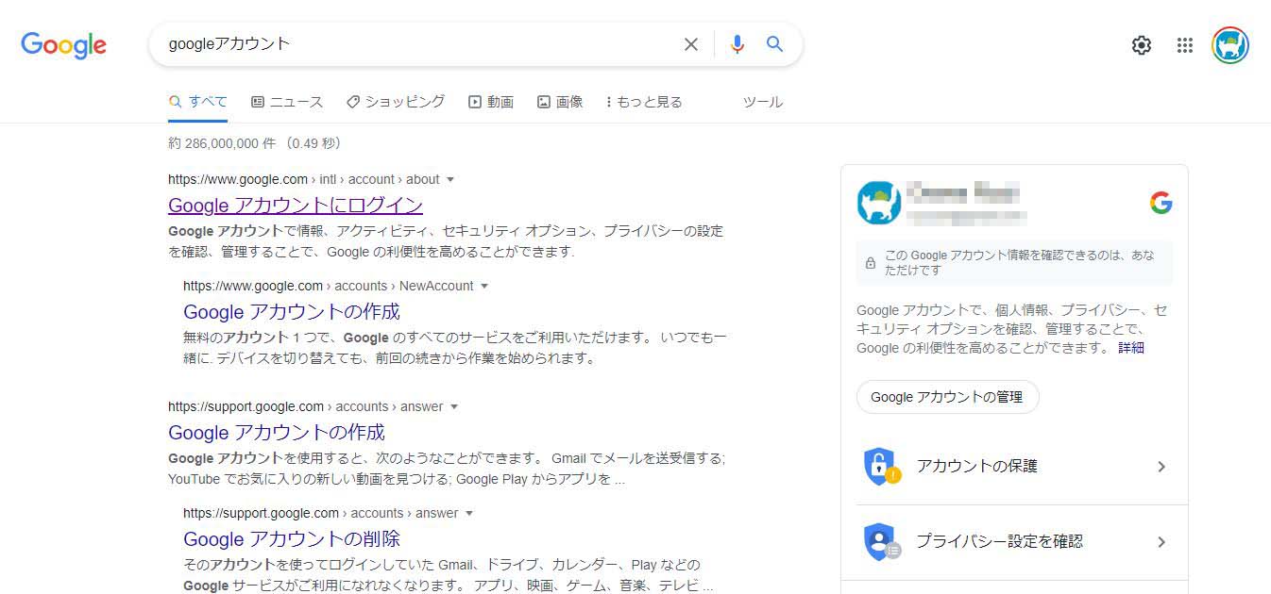1271x594 pixels.
Task: Open the account avatar at top right
Action: 1230,45
